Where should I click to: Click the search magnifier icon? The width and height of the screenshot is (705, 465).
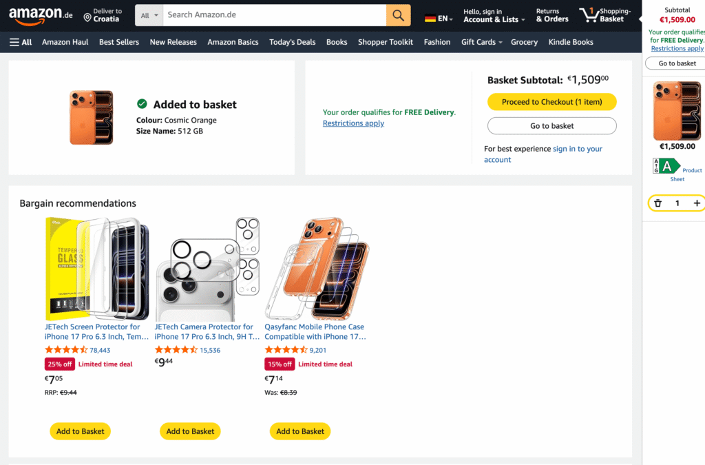click(398, 14)
